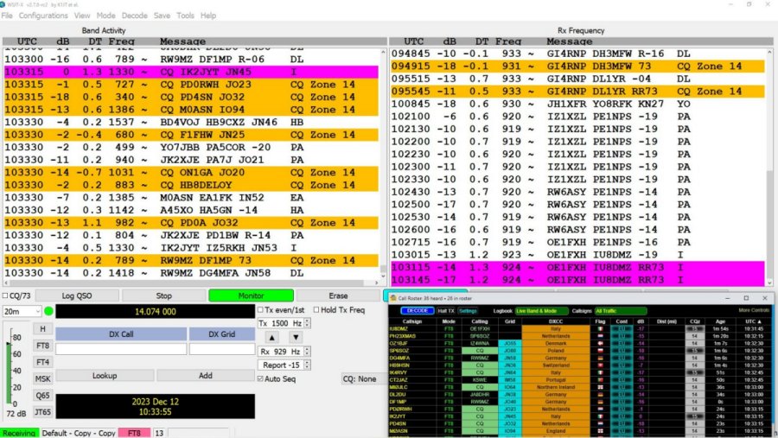Click the blue DECODE button in Call Roster
The width and height of the screenshot is (778, 438).
[418, 310]
